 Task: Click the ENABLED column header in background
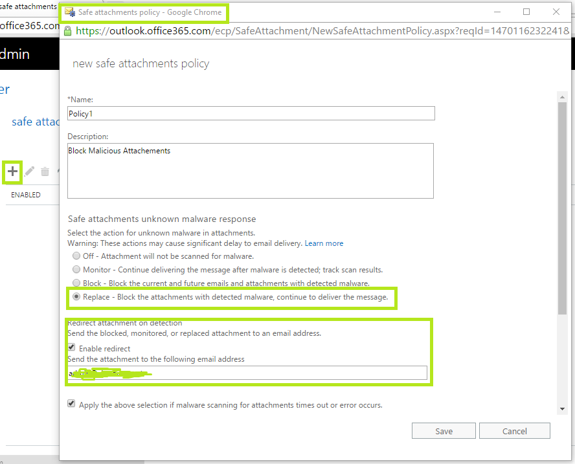coord(26,195)
